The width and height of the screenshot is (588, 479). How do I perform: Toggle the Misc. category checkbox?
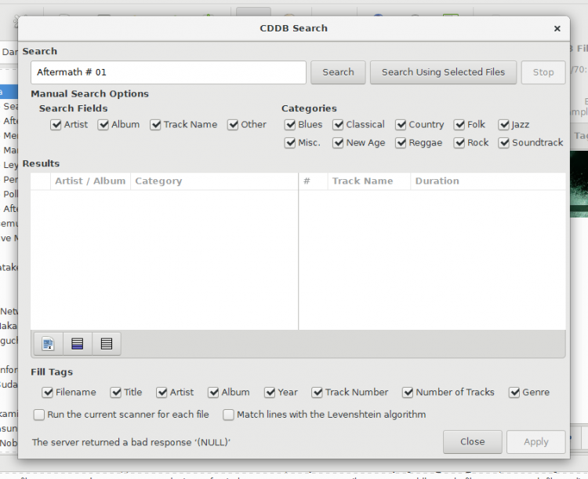click(290, 143)
